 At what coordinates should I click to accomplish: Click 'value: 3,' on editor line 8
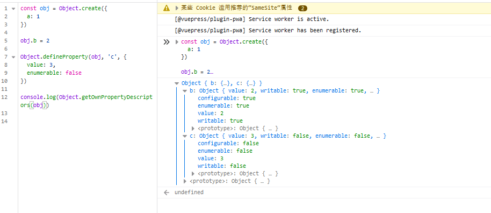pos(41,65)
